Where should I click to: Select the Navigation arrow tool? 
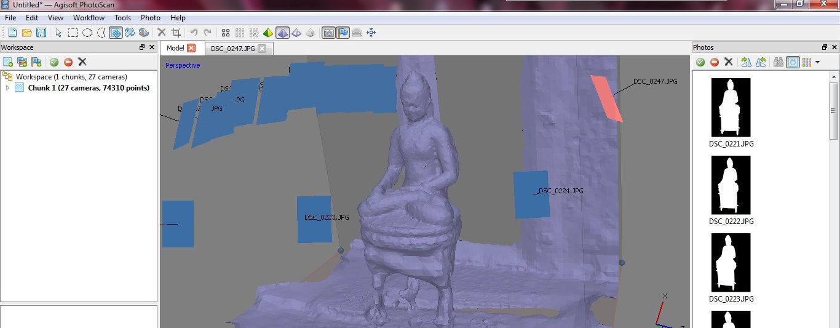(58, 33)
